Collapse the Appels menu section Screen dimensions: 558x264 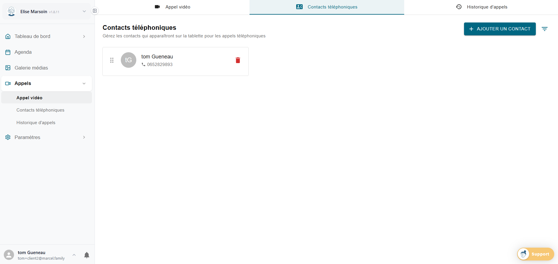(84, 84)
